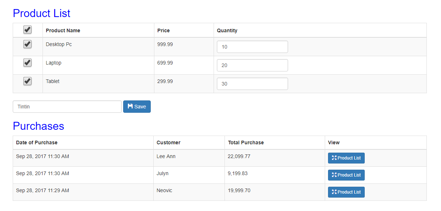This screenshot has width=441, height=211.
Task: Uncheck the Tablet checkbox
Action: (x=28, y=81)
